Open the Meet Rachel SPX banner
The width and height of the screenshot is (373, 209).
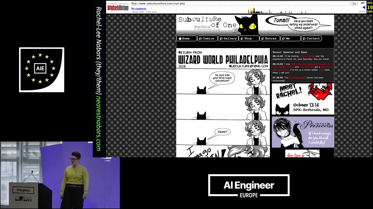click(x=303, y=99)
